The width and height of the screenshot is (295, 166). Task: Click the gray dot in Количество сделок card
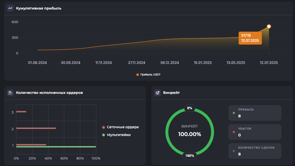(234, 151)
